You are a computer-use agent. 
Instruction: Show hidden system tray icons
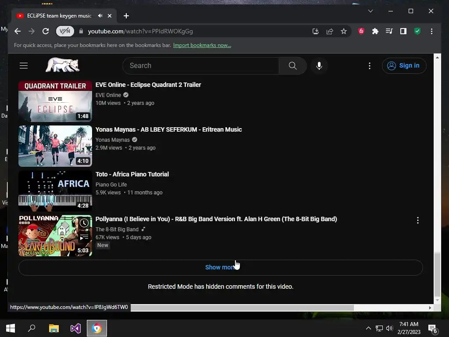(368, 328)
